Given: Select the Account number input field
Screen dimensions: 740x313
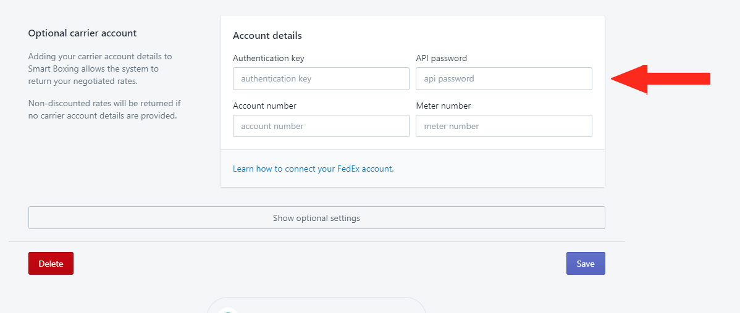Looking at the screenshot, I should tap(321, 126).
